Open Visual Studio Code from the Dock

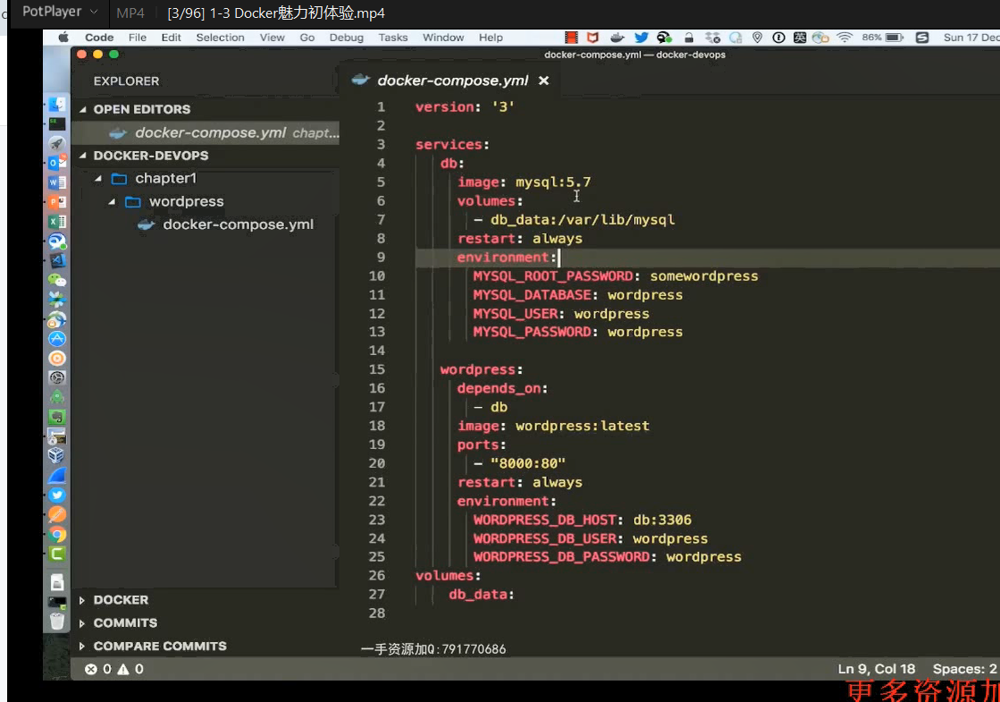pyautogui.click(x=57, y=260)
